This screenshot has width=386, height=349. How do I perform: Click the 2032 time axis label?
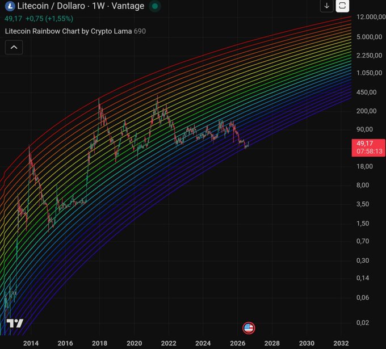pyautogui.click(x=341, y=343)
